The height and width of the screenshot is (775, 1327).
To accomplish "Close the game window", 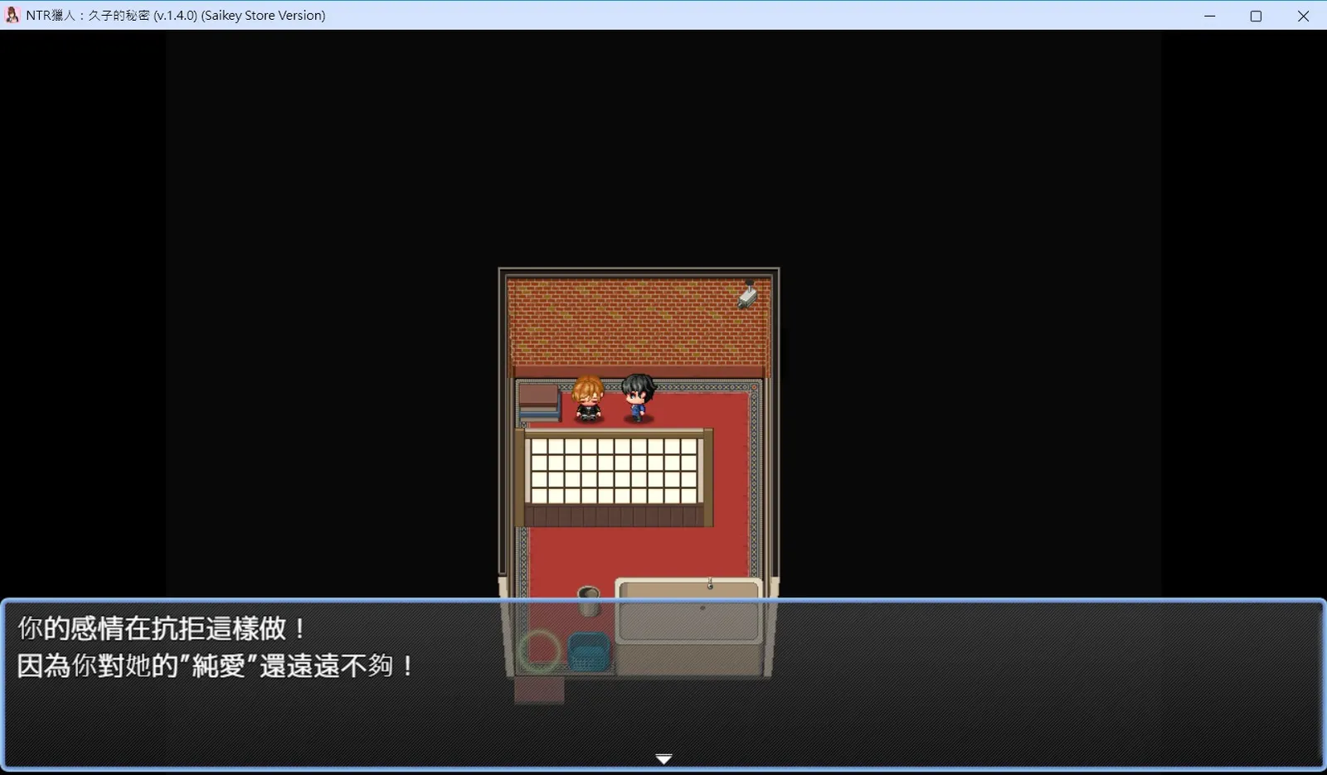I will [x=1303, y=16].
